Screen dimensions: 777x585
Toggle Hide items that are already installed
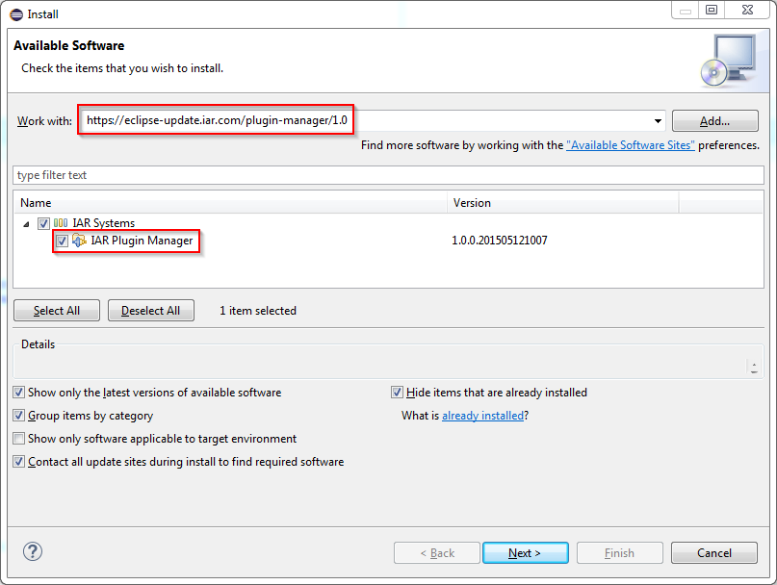pos(397,393)
